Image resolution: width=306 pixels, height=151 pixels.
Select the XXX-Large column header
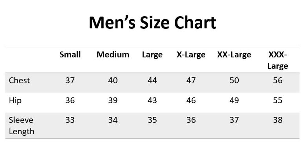pos(278,61)
